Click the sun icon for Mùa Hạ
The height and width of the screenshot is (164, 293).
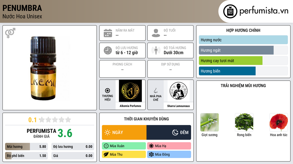click(x=151, y=146)
